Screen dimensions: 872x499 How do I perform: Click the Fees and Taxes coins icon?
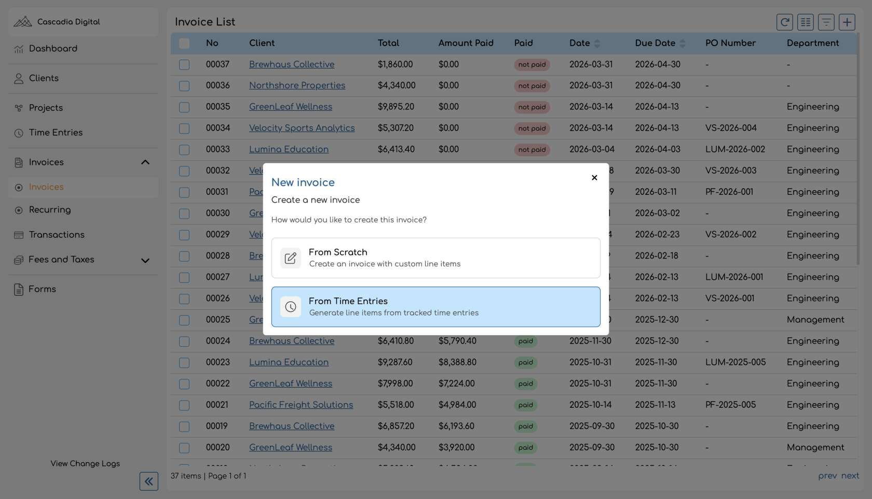(x=19, y=260)
